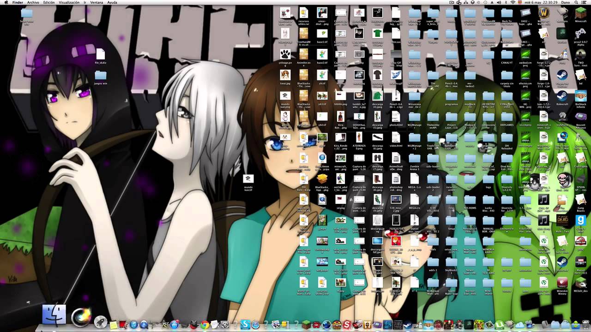Select the kwai.jpg dog image file
This screenshot has height=332, width=591.
285,75
